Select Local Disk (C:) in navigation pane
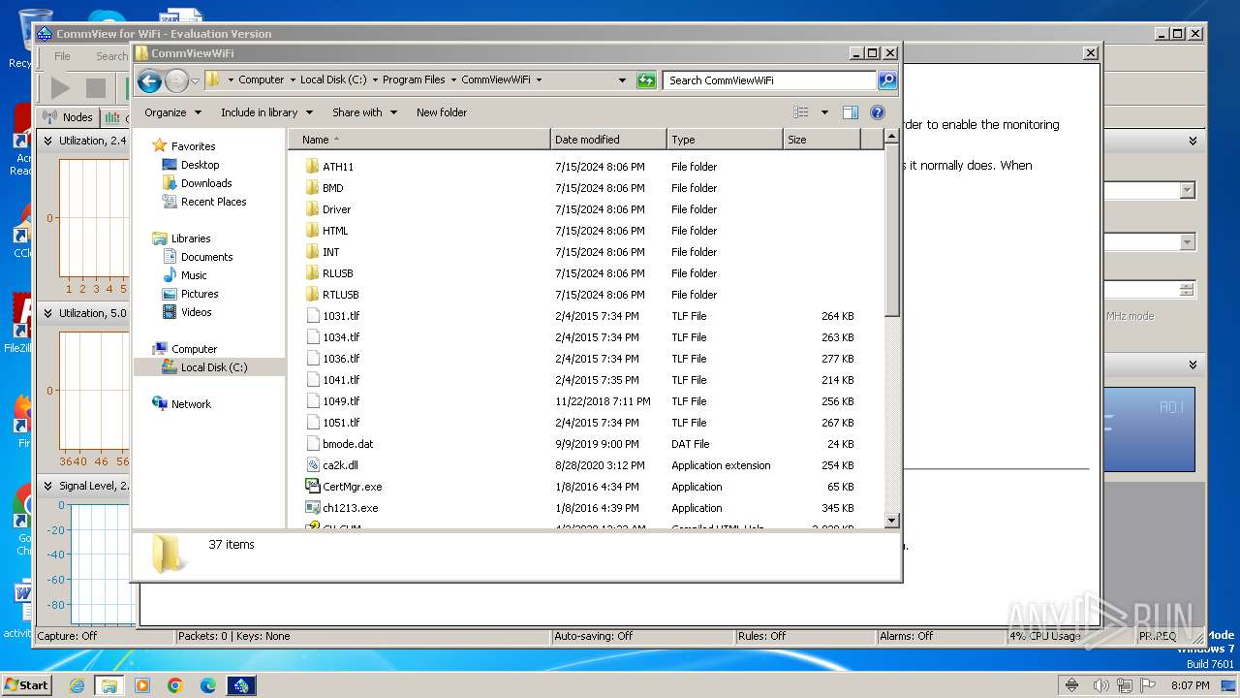This screenshot has width=1240, height=698. coord(213,367)
